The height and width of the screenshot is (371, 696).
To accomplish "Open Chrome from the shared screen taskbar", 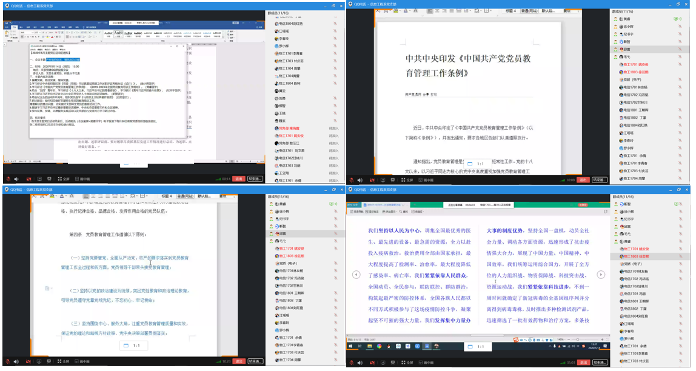I will [379, 346].
